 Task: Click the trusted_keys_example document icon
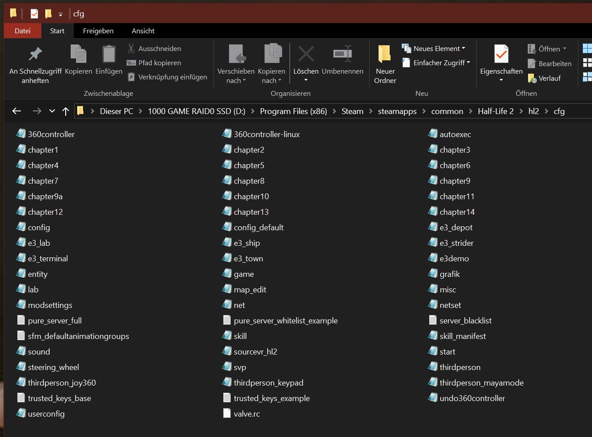pyautogui.click(x=227, y=398)
